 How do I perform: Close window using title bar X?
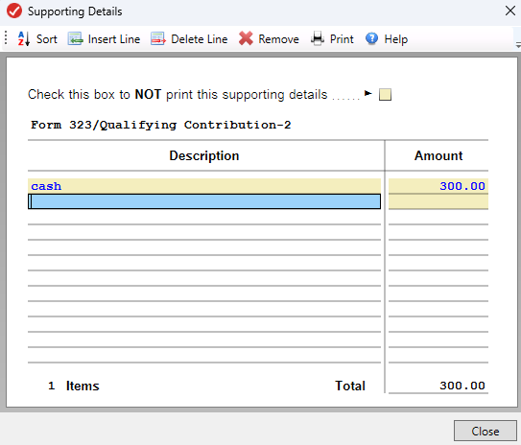coord(510,11)
